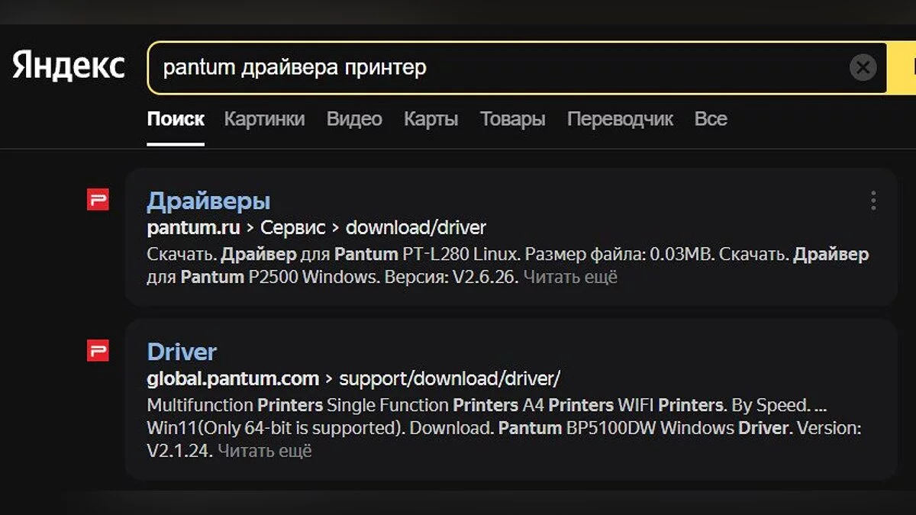916x515 pixels.
Task: Go to the Карты tab
Action: [431, 119]
